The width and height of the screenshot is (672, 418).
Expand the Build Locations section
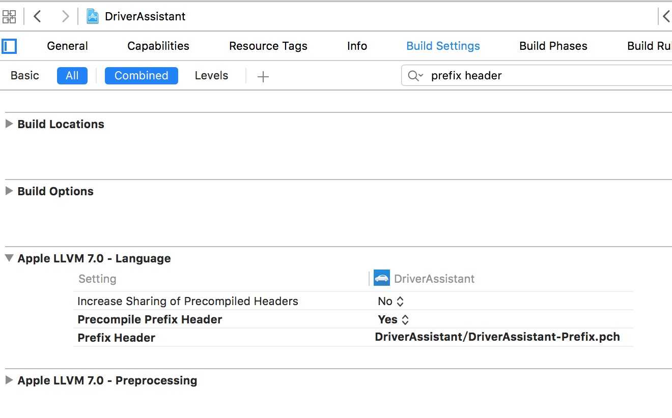(x=9, y=124)
